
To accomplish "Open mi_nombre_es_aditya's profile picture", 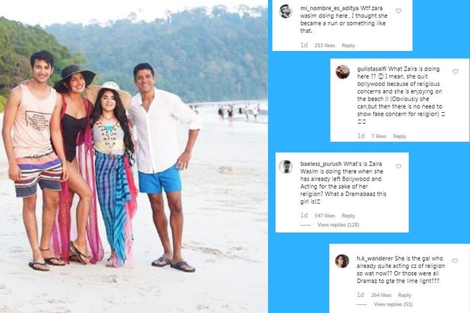I will 286,11.
